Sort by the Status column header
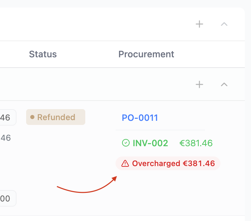Viewport: 251px width, 221px height. click(43, 54)
